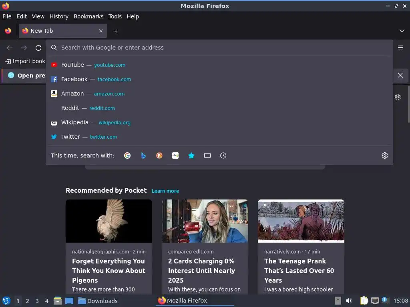Click the network status tray icon
Viewport: 410px width, 307px height.
pyautogui.click(x=375, y=301)
